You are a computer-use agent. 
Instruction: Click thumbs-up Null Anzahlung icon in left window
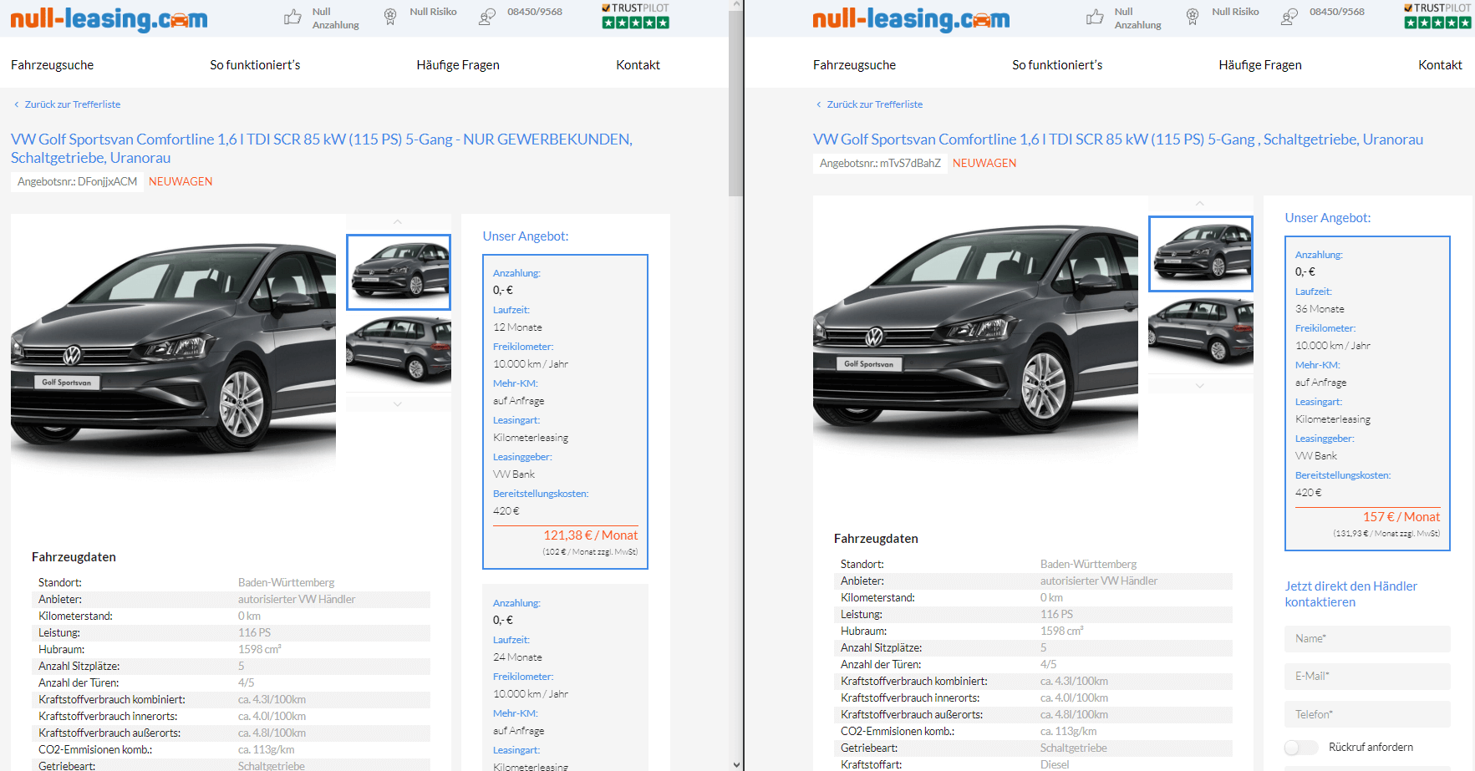pos(292,17)
